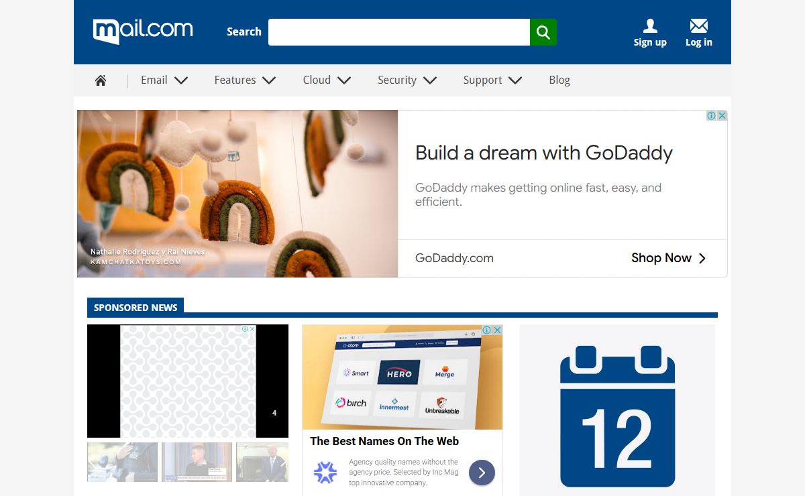The width and height of the screenshot is (805, 496).
Task: Click the Best Names ad info icon
Action: [x=487, y=330]
